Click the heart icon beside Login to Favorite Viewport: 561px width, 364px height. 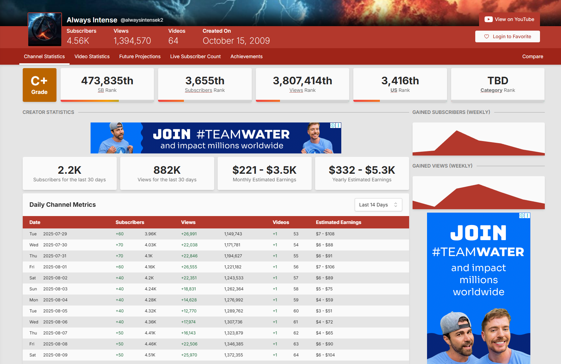click(487, 36)
